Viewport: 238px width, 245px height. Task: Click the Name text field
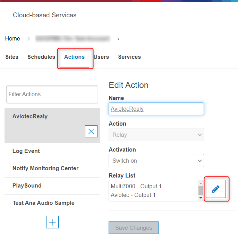pos(156,109)
